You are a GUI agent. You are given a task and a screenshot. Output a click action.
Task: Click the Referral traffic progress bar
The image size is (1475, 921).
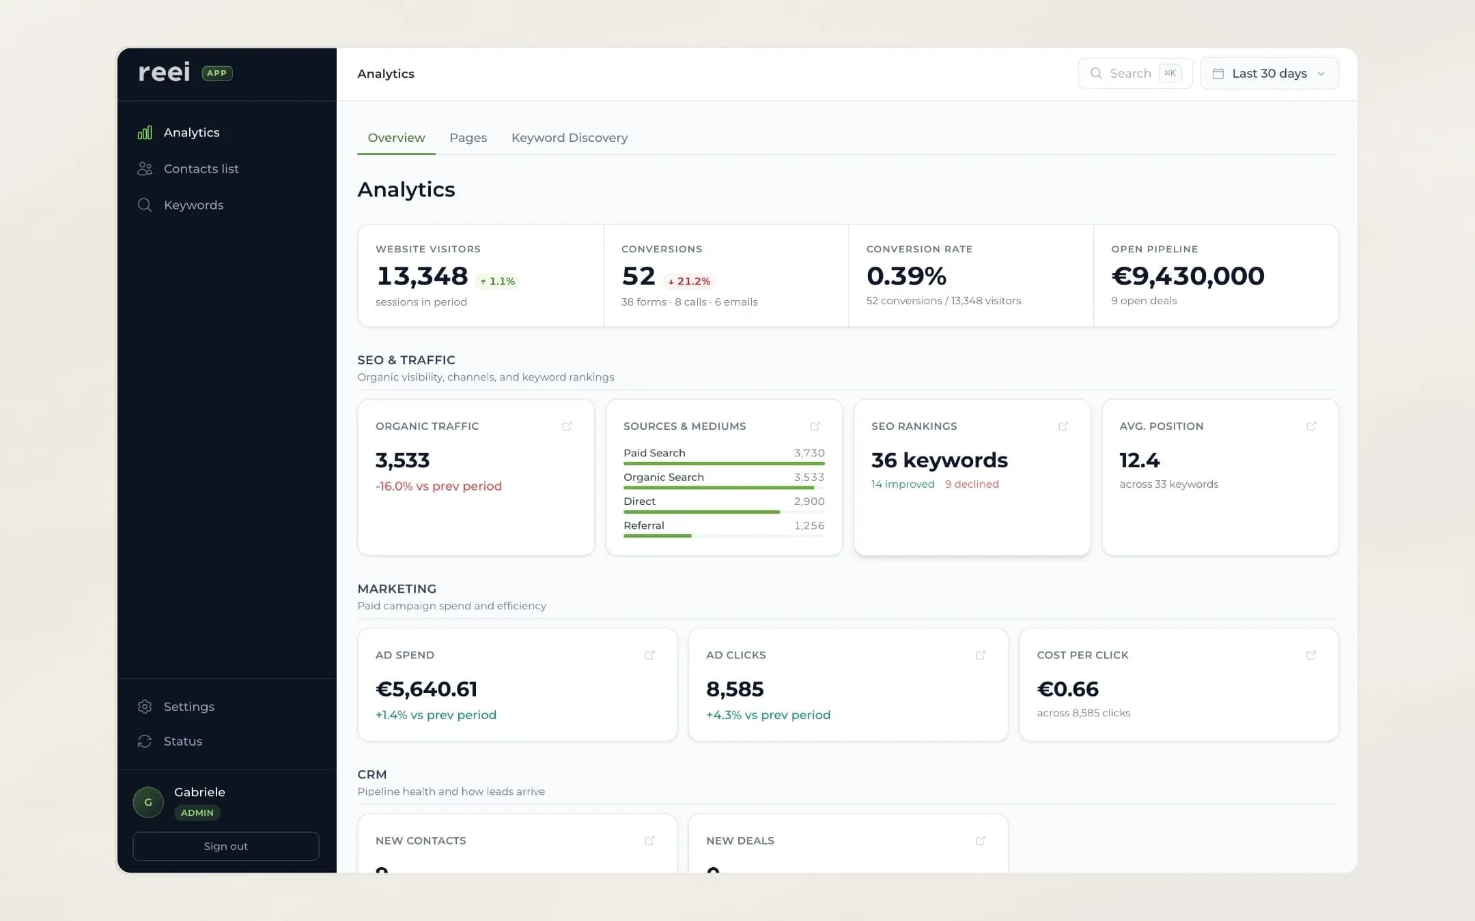pos(724,536)
